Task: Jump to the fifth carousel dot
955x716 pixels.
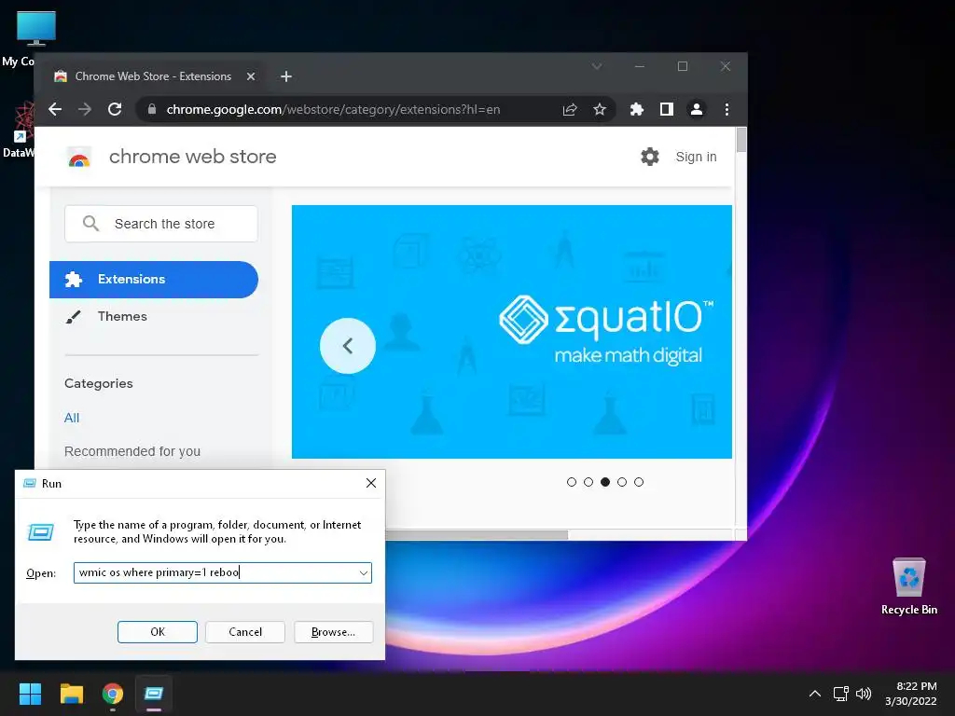Action: tap(639, 482)
